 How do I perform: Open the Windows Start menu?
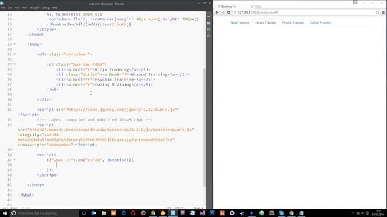point(5,213)
